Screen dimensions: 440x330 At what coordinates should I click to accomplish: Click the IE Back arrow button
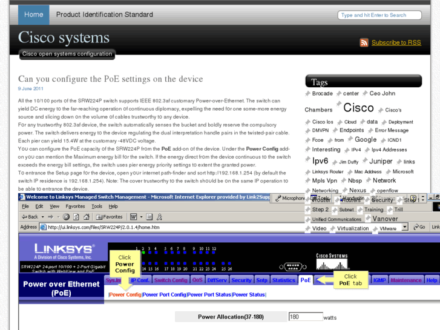tap(30, 217)
